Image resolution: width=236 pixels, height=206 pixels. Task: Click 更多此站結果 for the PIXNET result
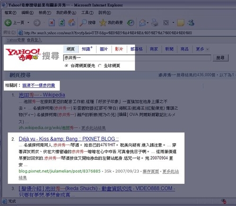coord(171,172)
